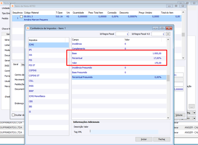Screen dimensions: 198x145
Task: Open the dropdown arrow beside Volume button
Action: click(194, 113)
